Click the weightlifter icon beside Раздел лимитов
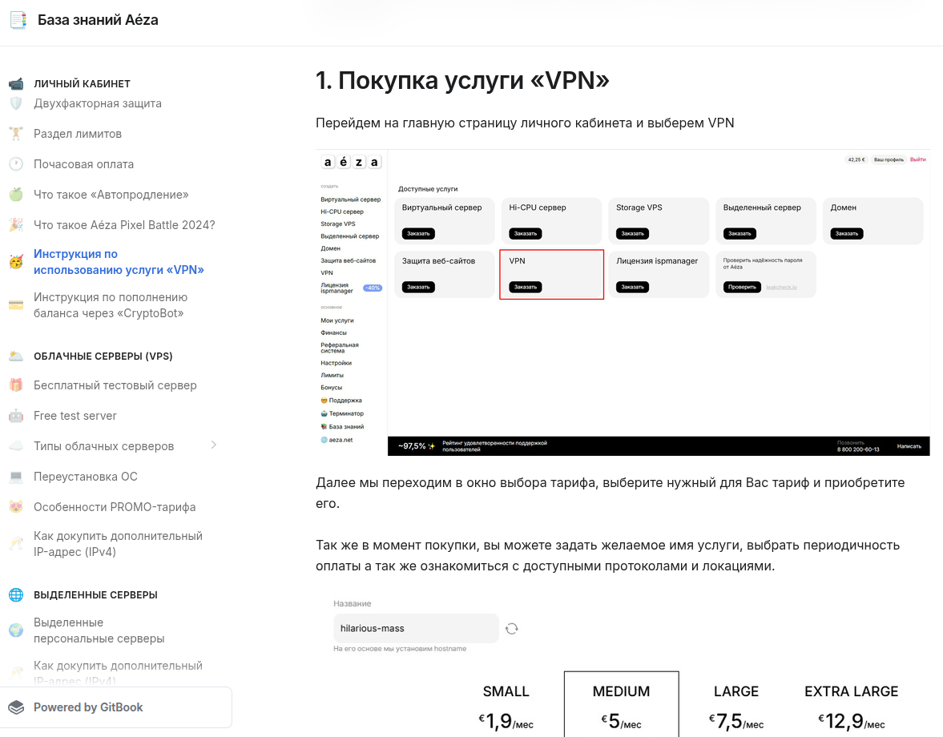The image size is (943, 737). pos(16,134)
